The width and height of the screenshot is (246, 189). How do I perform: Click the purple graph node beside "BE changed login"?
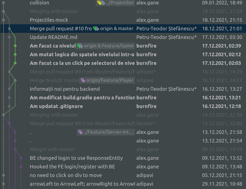click(x=21, y=158)
